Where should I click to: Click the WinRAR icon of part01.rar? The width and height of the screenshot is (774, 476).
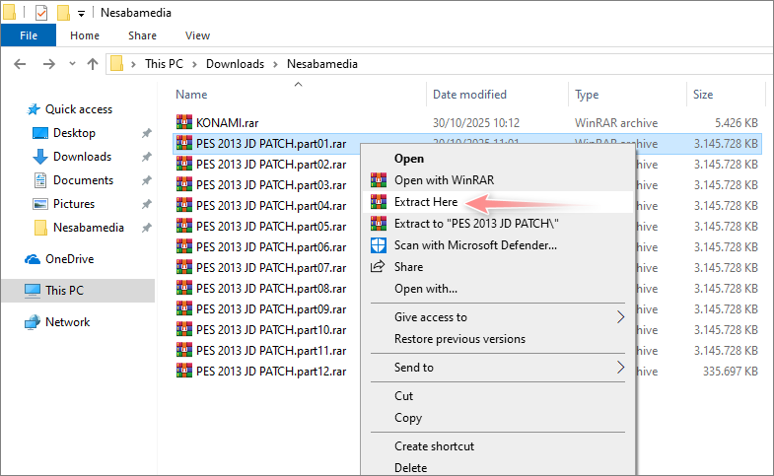coord(184,143)
